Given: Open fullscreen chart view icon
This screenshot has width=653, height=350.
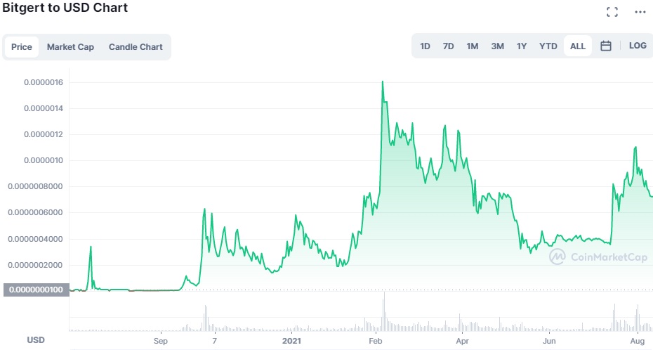Looking at the screenshot, I should (x=612, y=12).
